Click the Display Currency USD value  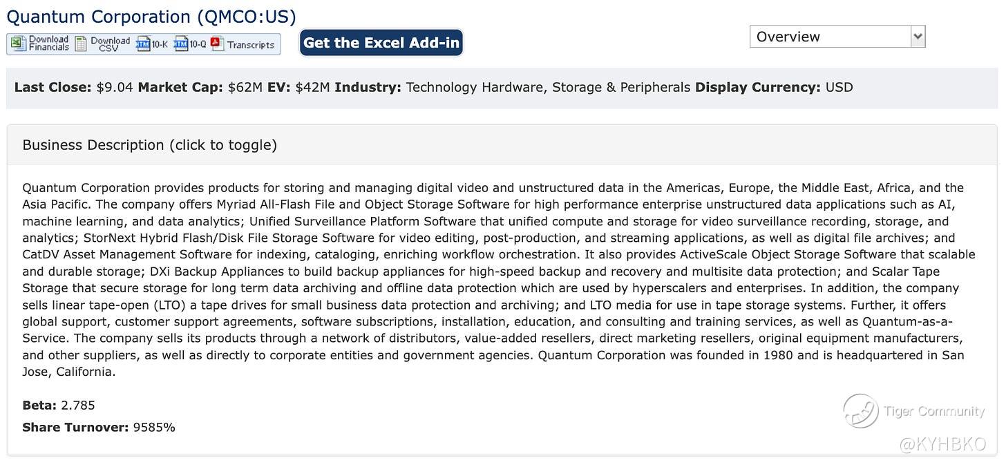click(x=839, y=88)
